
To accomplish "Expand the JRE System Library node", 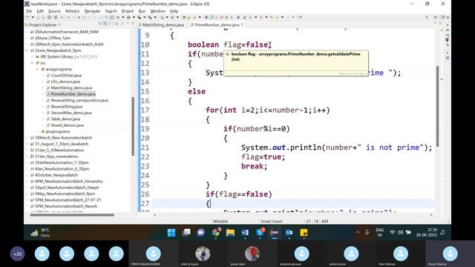I will coord(33,56).
